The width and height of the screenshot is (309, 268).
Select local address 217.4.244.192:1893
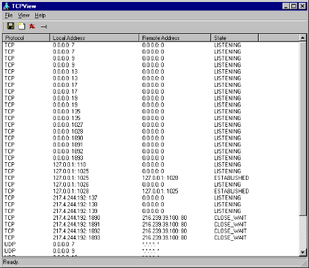click(76, 237)
